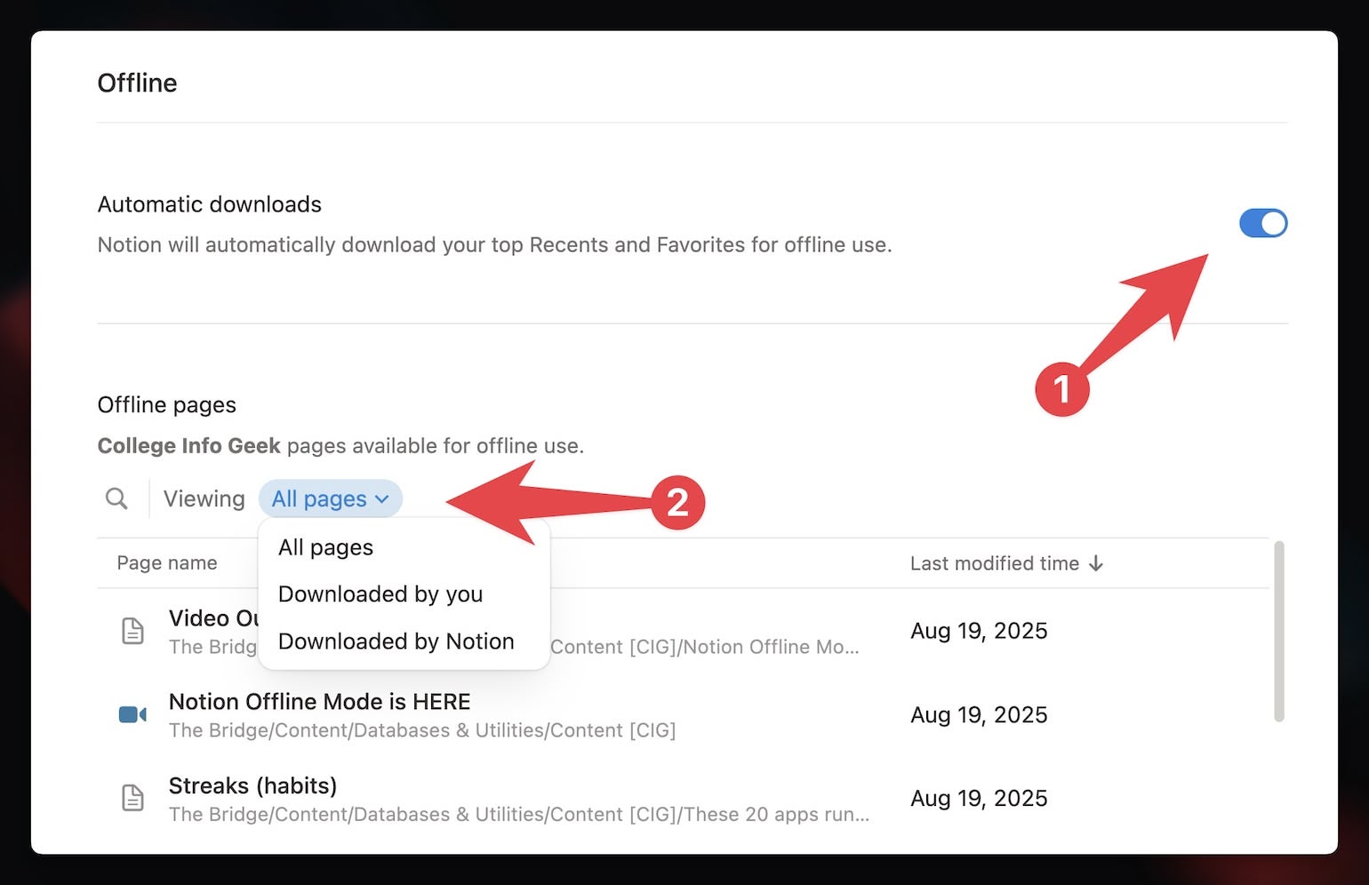The height and width of the screenshot is (885, 1369).
Task: Choose Downloaded by you option
Action: tap(380, 594)
